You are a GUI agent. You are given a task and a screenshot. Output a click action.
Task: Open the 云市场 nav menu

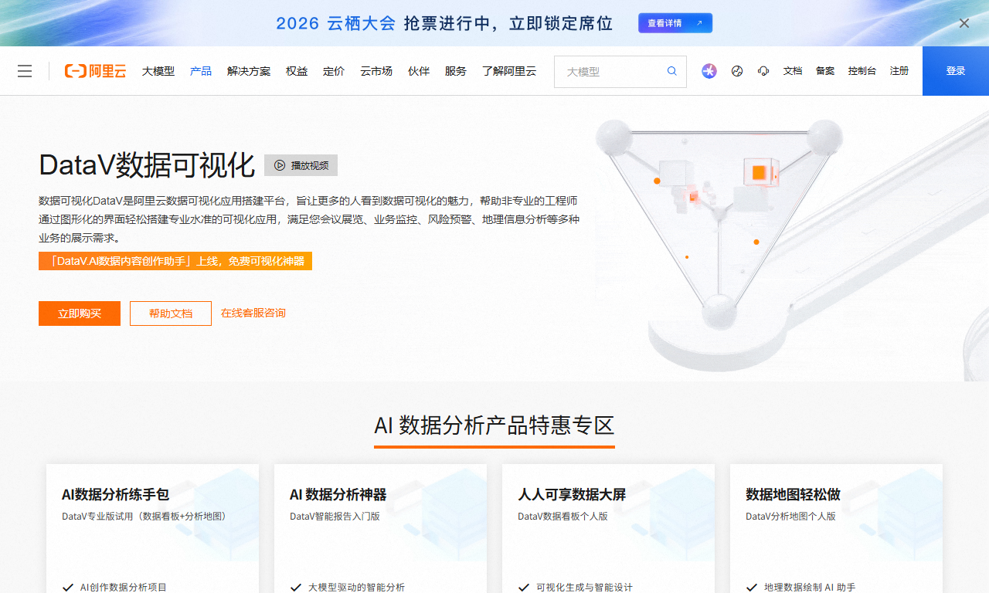376,71
